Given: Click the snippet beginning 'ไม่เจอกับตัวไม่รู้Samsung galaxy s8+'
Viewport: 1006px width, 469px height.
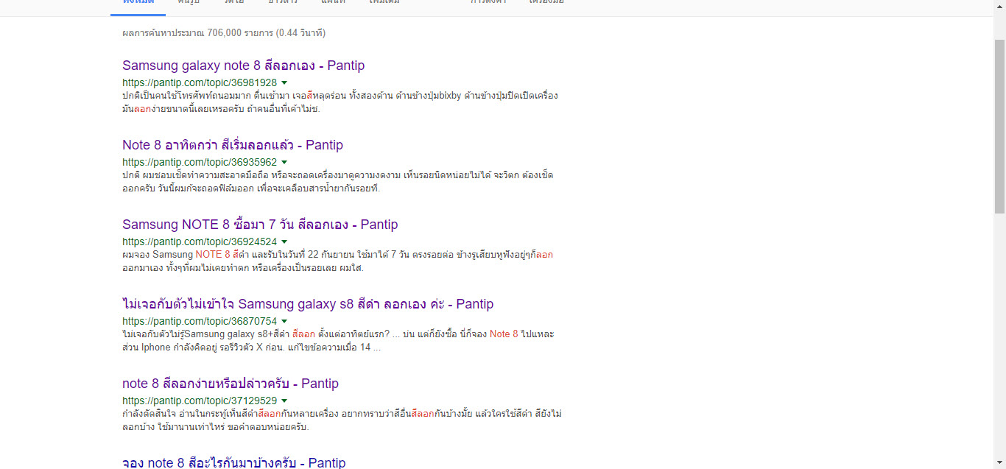Looking at the screenshot, I should click(x=339, y=341).
